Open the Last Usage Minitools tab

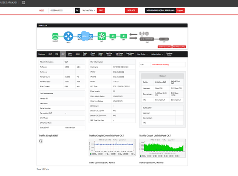click(x=119, y=54)
